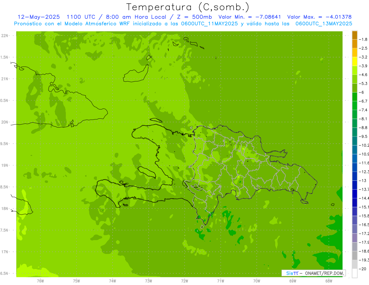Click the '-7.4' legend value
This screenshot has height=285, width=369.
(x=363, y=110)
